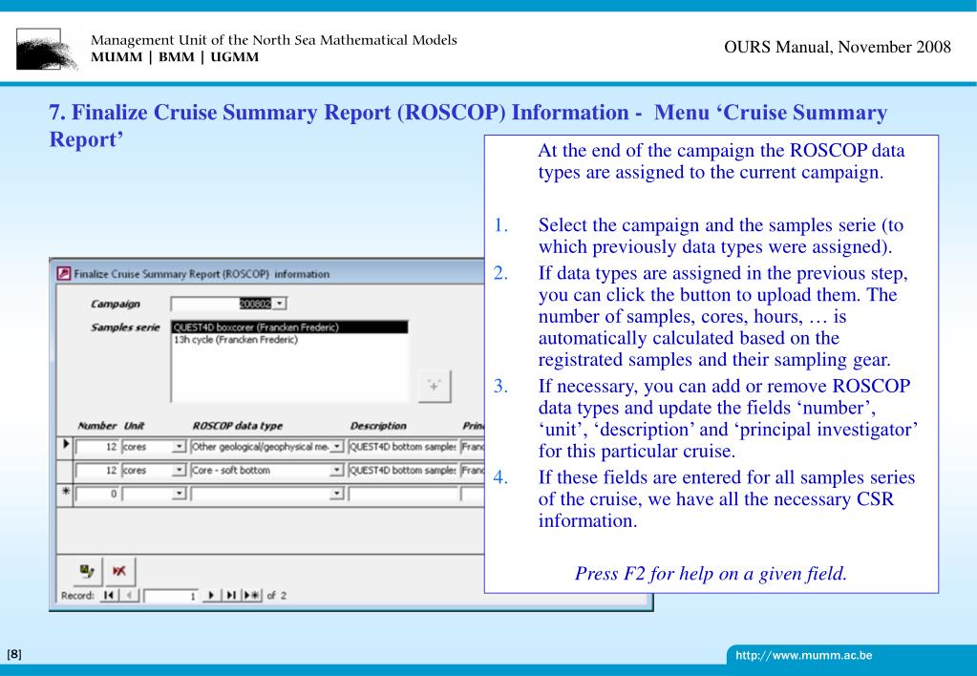Click the save record icon button
This screenshot has height=676, width=977.
87,571
